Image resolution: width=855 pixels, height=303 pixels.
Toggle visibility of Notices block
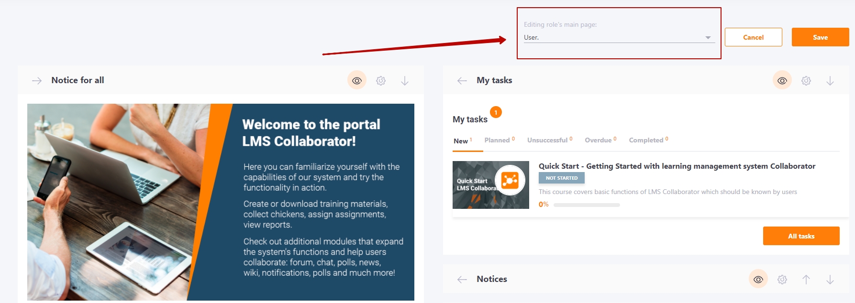click(x=758, y=279)
